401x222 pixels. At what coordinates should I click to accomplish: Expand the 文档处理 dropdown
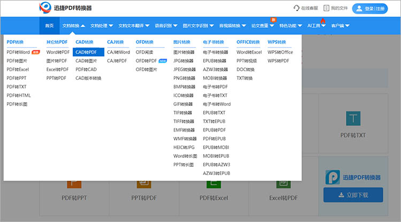(102, 26)
